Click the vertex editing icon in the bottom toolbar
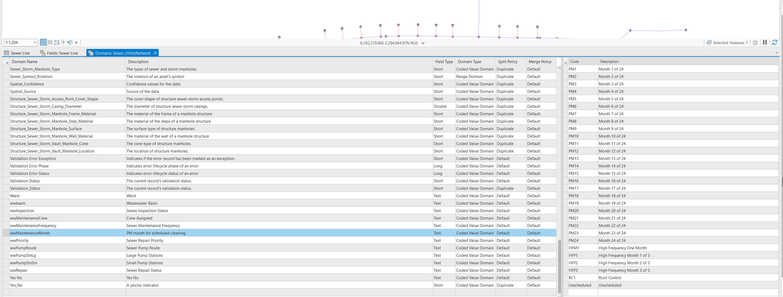 (57, 42)
